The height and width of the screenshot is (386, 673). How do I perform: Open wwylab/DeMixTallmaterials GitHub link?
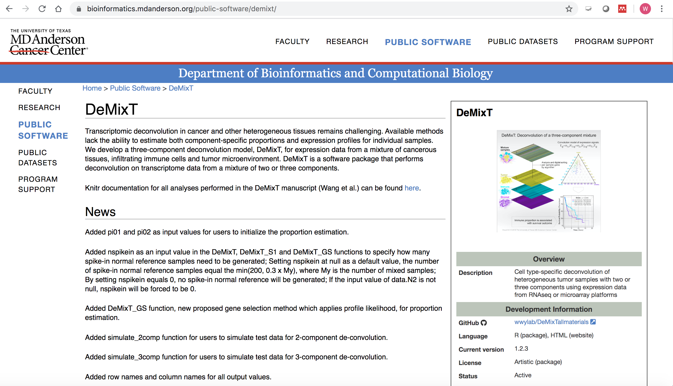pos(551,322)
